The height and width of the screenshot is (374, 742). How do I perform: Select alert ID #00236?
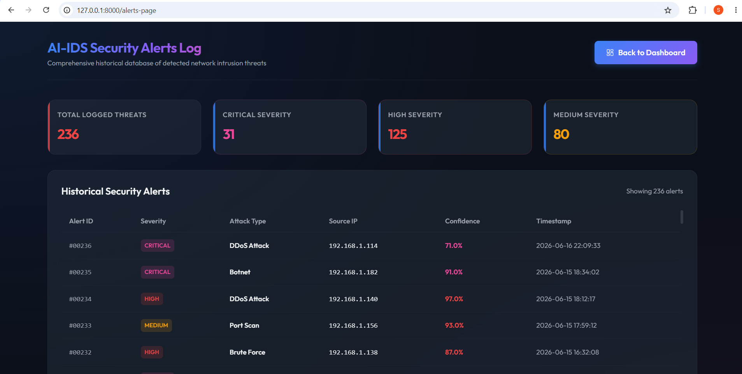80,246
